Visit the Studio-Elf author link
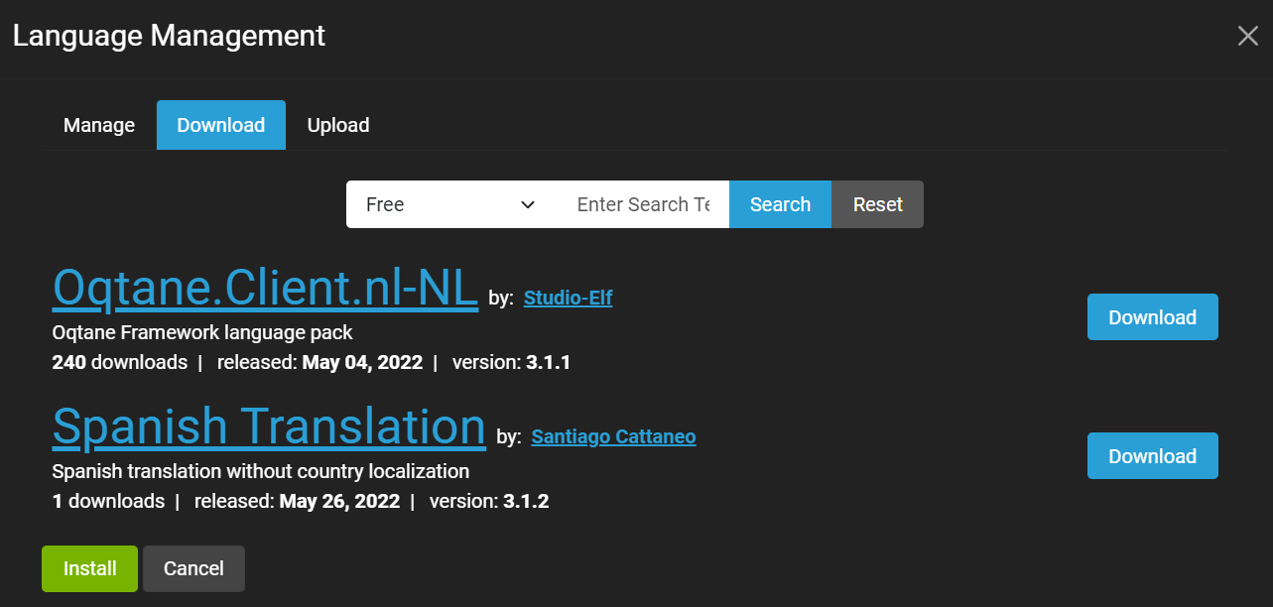The height and width of the screenshot is (607, 1273). 568,298
